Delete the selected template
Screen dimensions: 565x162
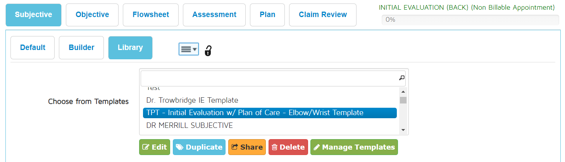coord(288,147)
